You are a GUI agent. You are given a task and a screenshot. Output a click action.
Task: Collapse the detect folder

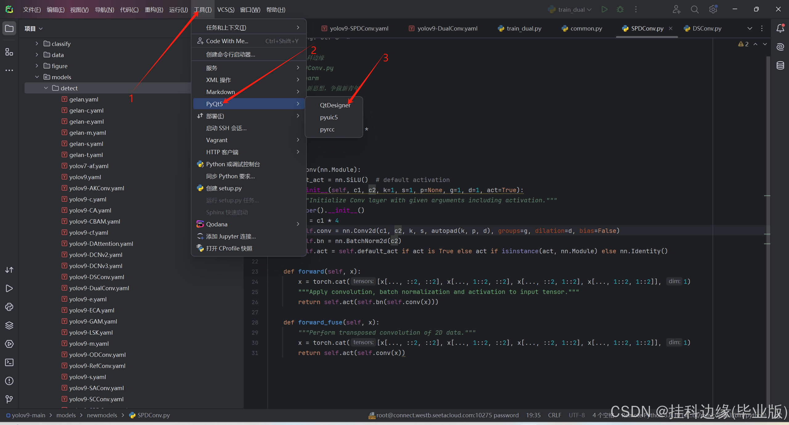coord(46,88)
